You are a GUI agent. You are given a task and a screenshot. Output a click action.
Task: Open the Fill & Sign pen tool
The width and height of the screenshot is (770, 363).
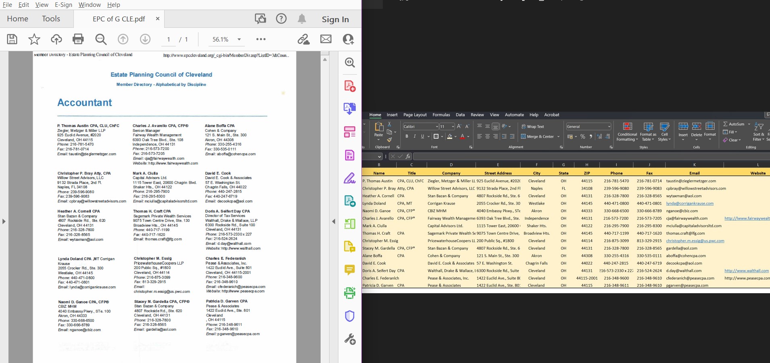coord(350,178)
